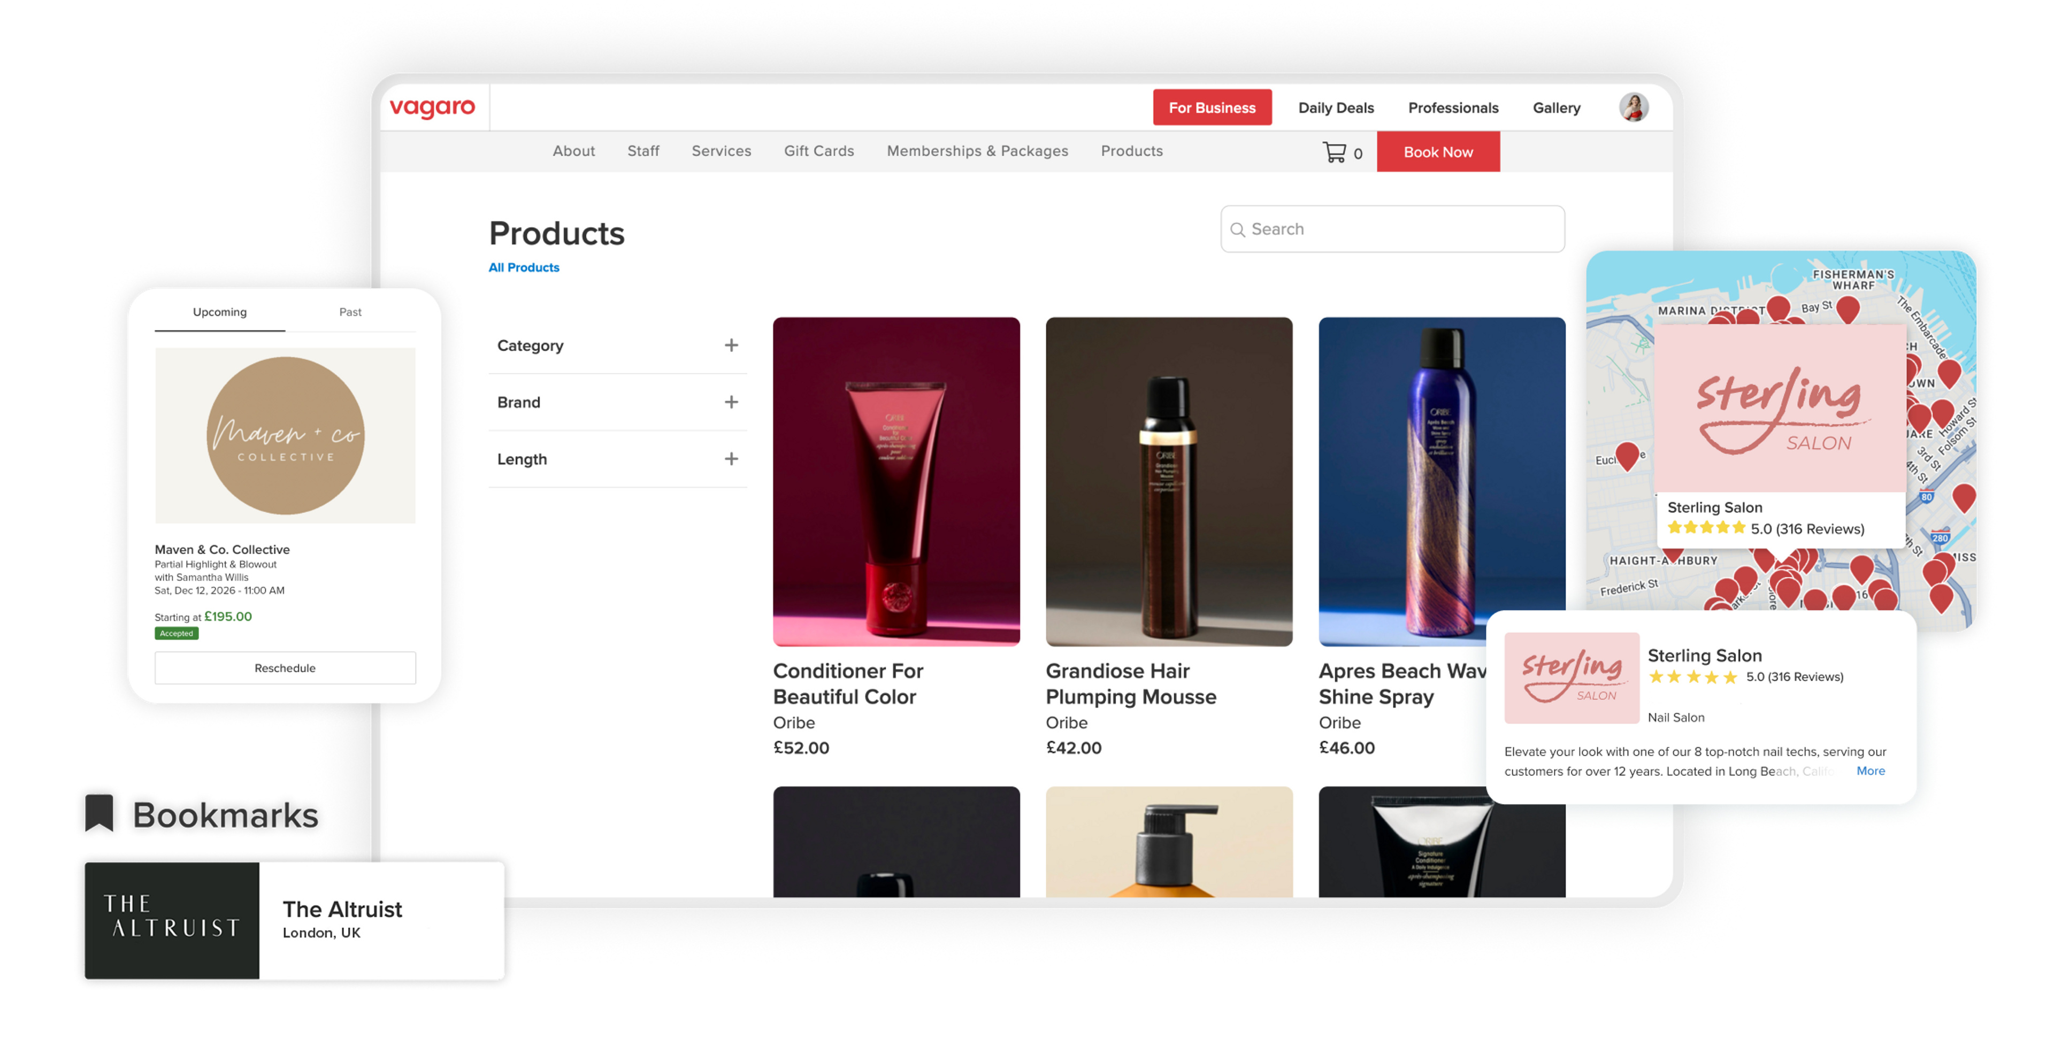Click the Reschedule button
The image size is (2054, 1039).
(x=285, y=667)
